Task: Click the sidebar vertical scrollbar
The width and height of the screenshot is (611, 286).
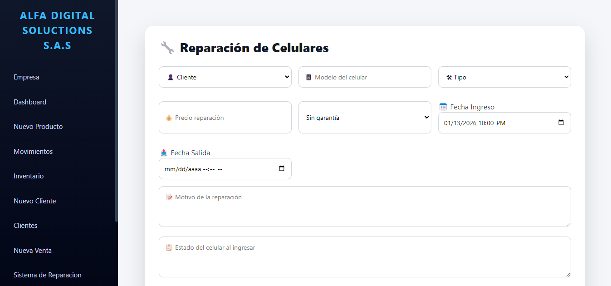Action: pyautogui.click(x=117, y=111)
